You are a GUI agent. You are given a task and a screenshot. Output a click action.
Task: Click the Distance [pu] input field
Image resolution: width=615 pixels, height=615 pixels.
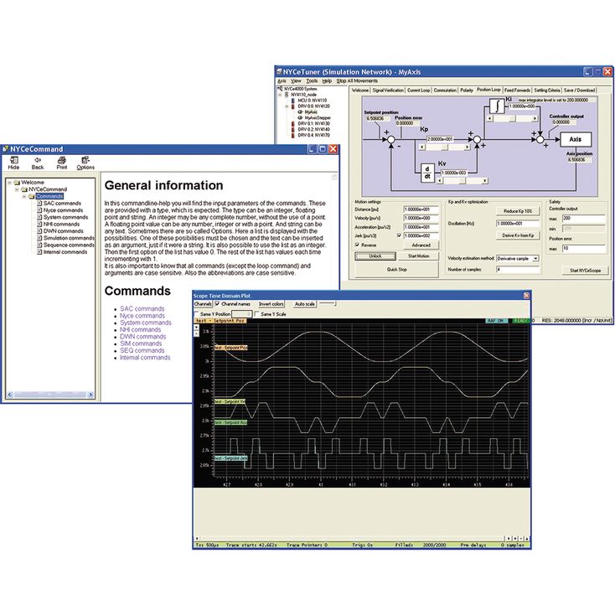click(421, 209)
